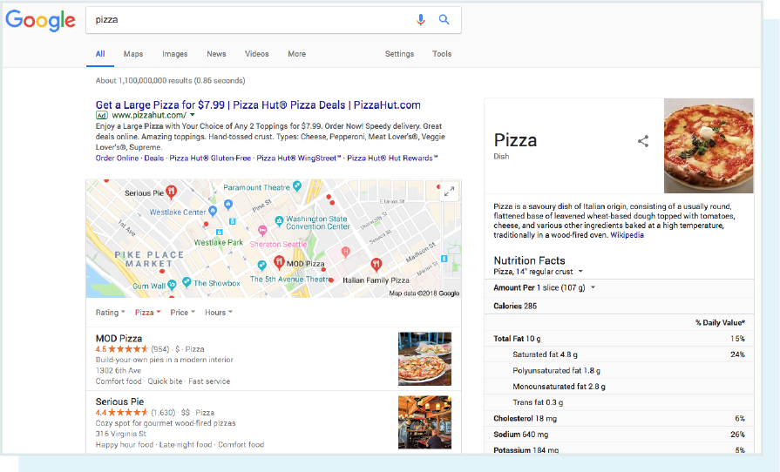Go to Google homepage via logo

click(x=40, y=20)
